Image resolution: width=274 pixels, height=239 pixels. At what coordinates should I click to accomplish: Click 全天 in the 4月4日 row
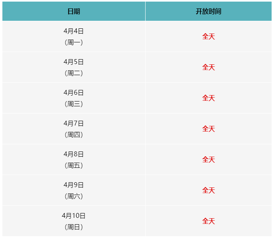(209, 36)
